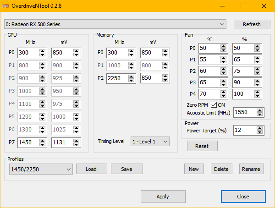This screenshot has height=208, width=275.
Task: Increase Fan P3 percent with up arrow
Action: (257, 81)
